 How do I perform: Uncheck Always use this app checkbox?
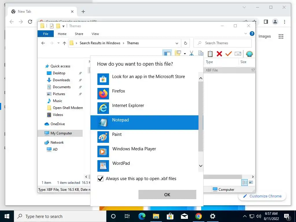[x=100, y=179]
